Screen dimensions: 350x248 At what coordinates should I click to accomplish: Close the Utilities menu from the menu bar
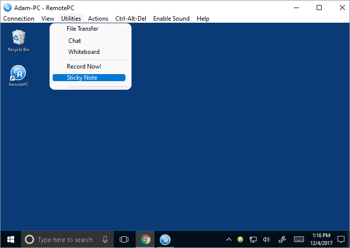tap(71, 19)
